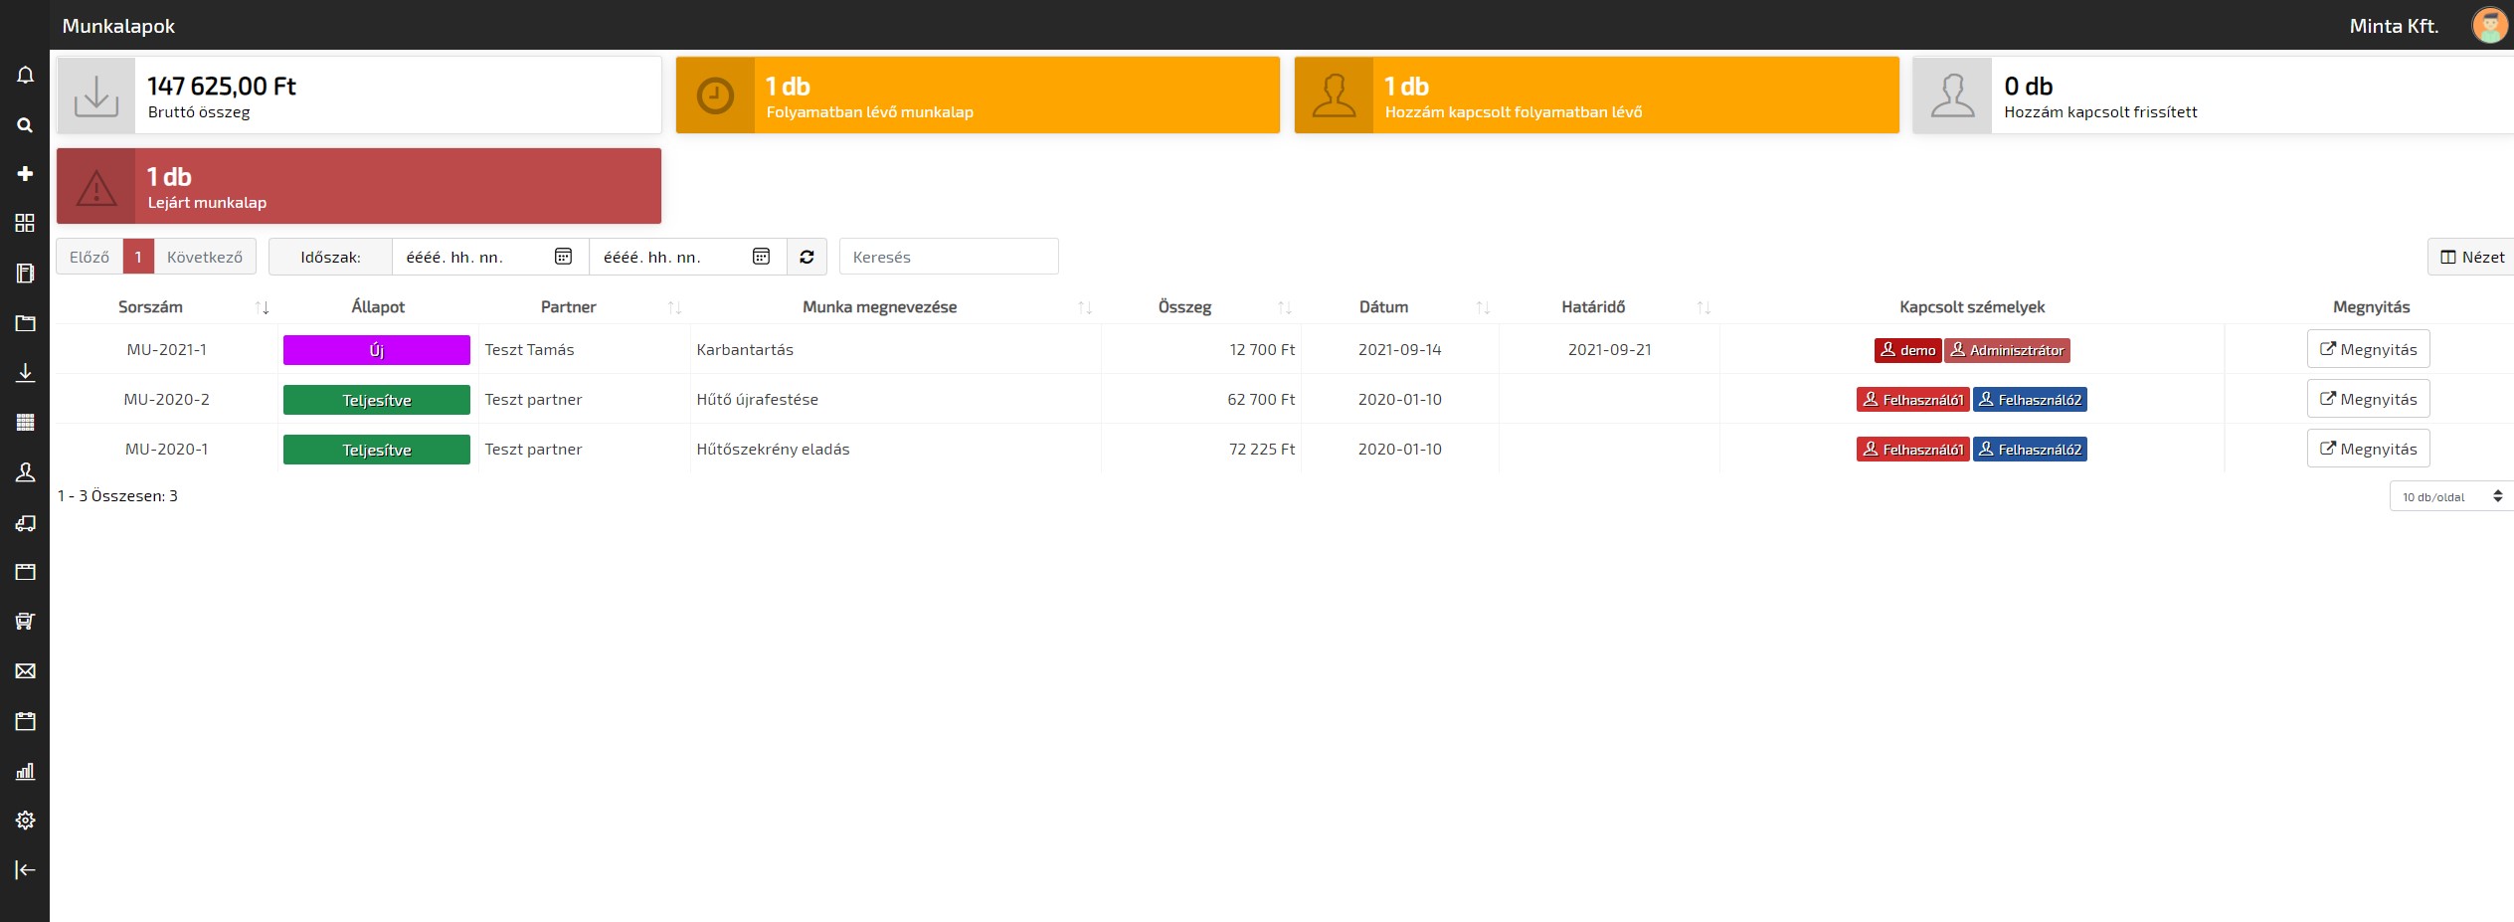
Task: Open the 10 db/oldal page size dropdown
Action: pyautogui.click(x=2450, y=496)
